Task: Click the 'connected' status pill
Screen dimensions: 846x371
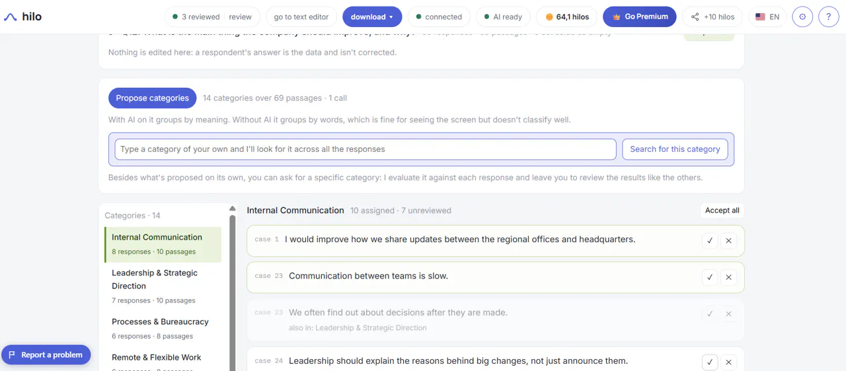Action: [439, 17]
